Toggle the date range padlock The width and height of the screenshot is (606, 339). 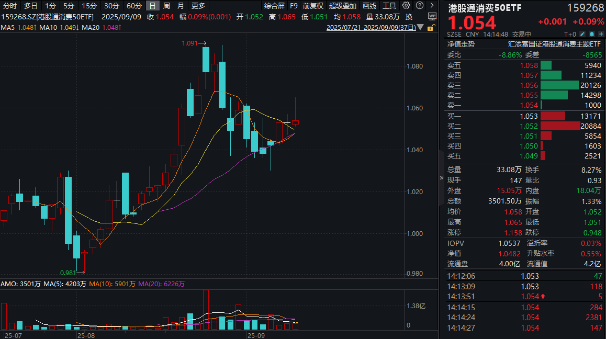click(432, 27)
